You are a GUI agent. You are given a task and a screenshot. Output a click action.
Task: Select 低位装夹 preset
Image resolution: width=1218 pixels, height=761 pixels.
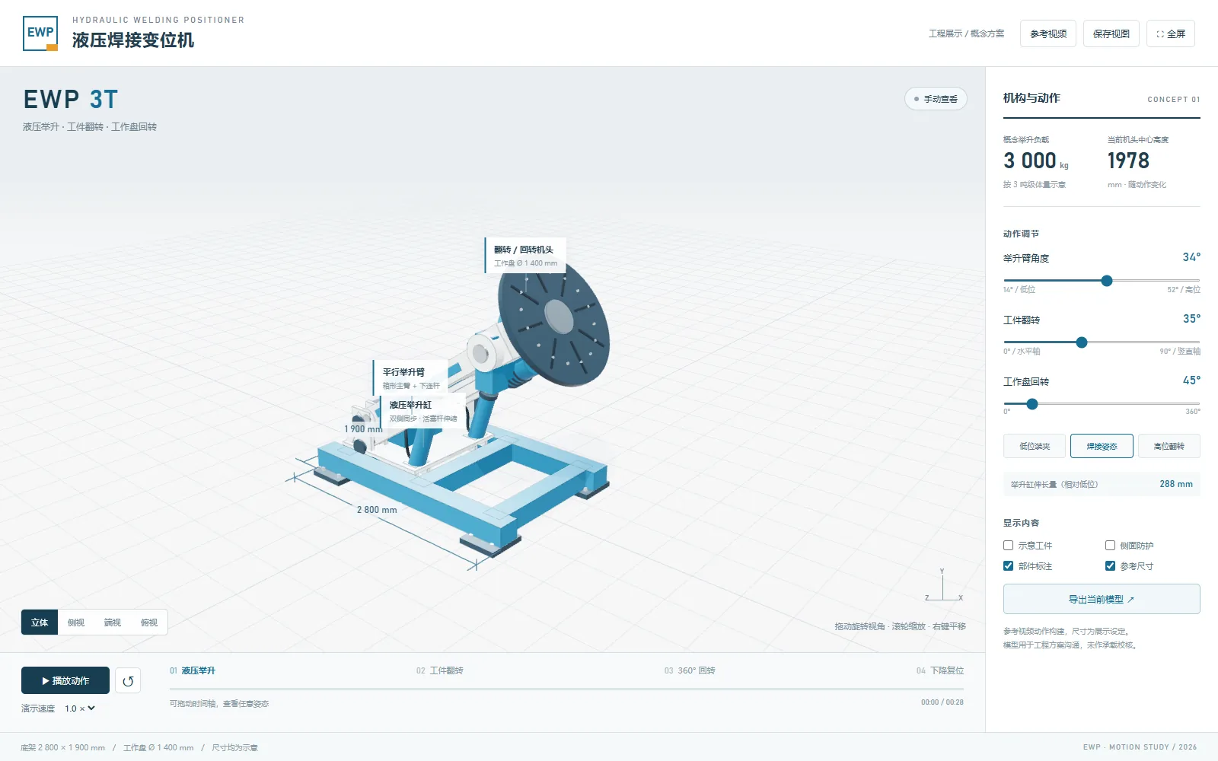click(1035, 446)
